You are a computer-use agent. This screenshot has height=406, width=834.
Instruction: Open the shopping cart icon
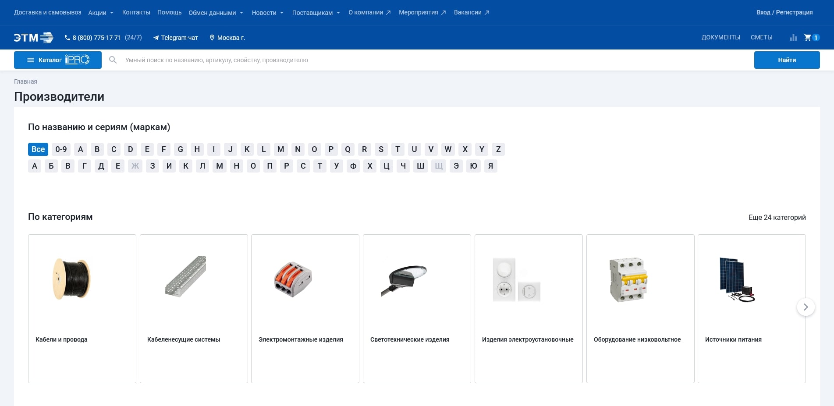click(807, 38)
